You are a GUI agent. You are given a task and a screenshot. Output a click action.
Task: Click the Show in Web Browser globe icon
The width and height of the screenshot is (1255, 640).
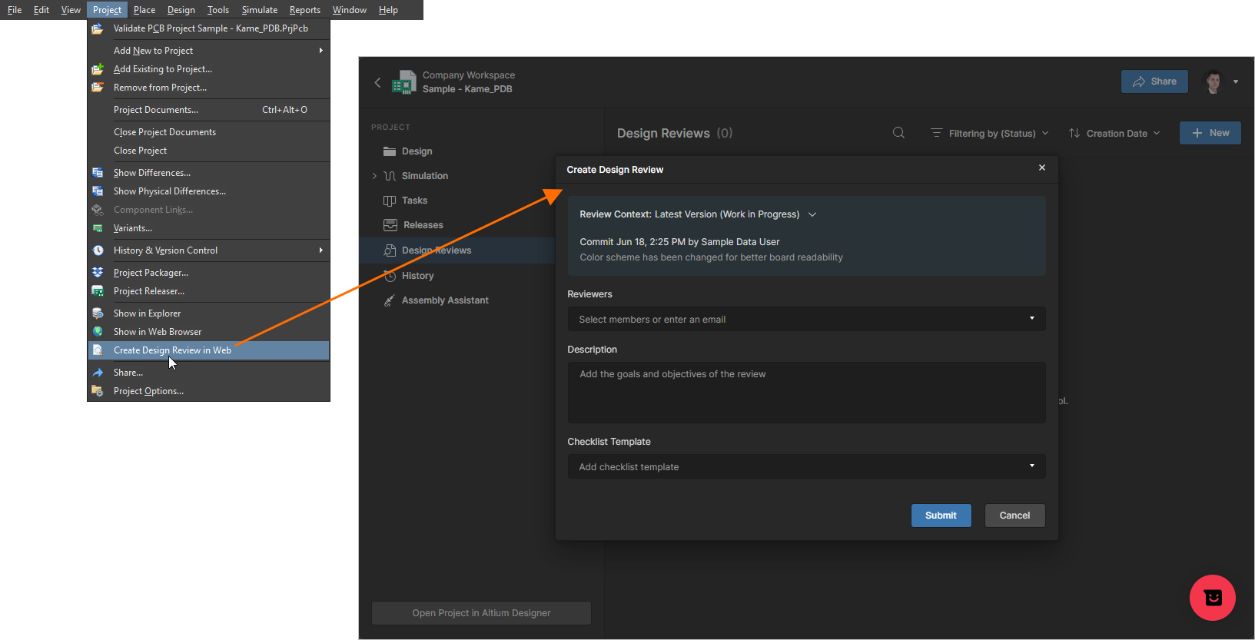coord(98,332)
